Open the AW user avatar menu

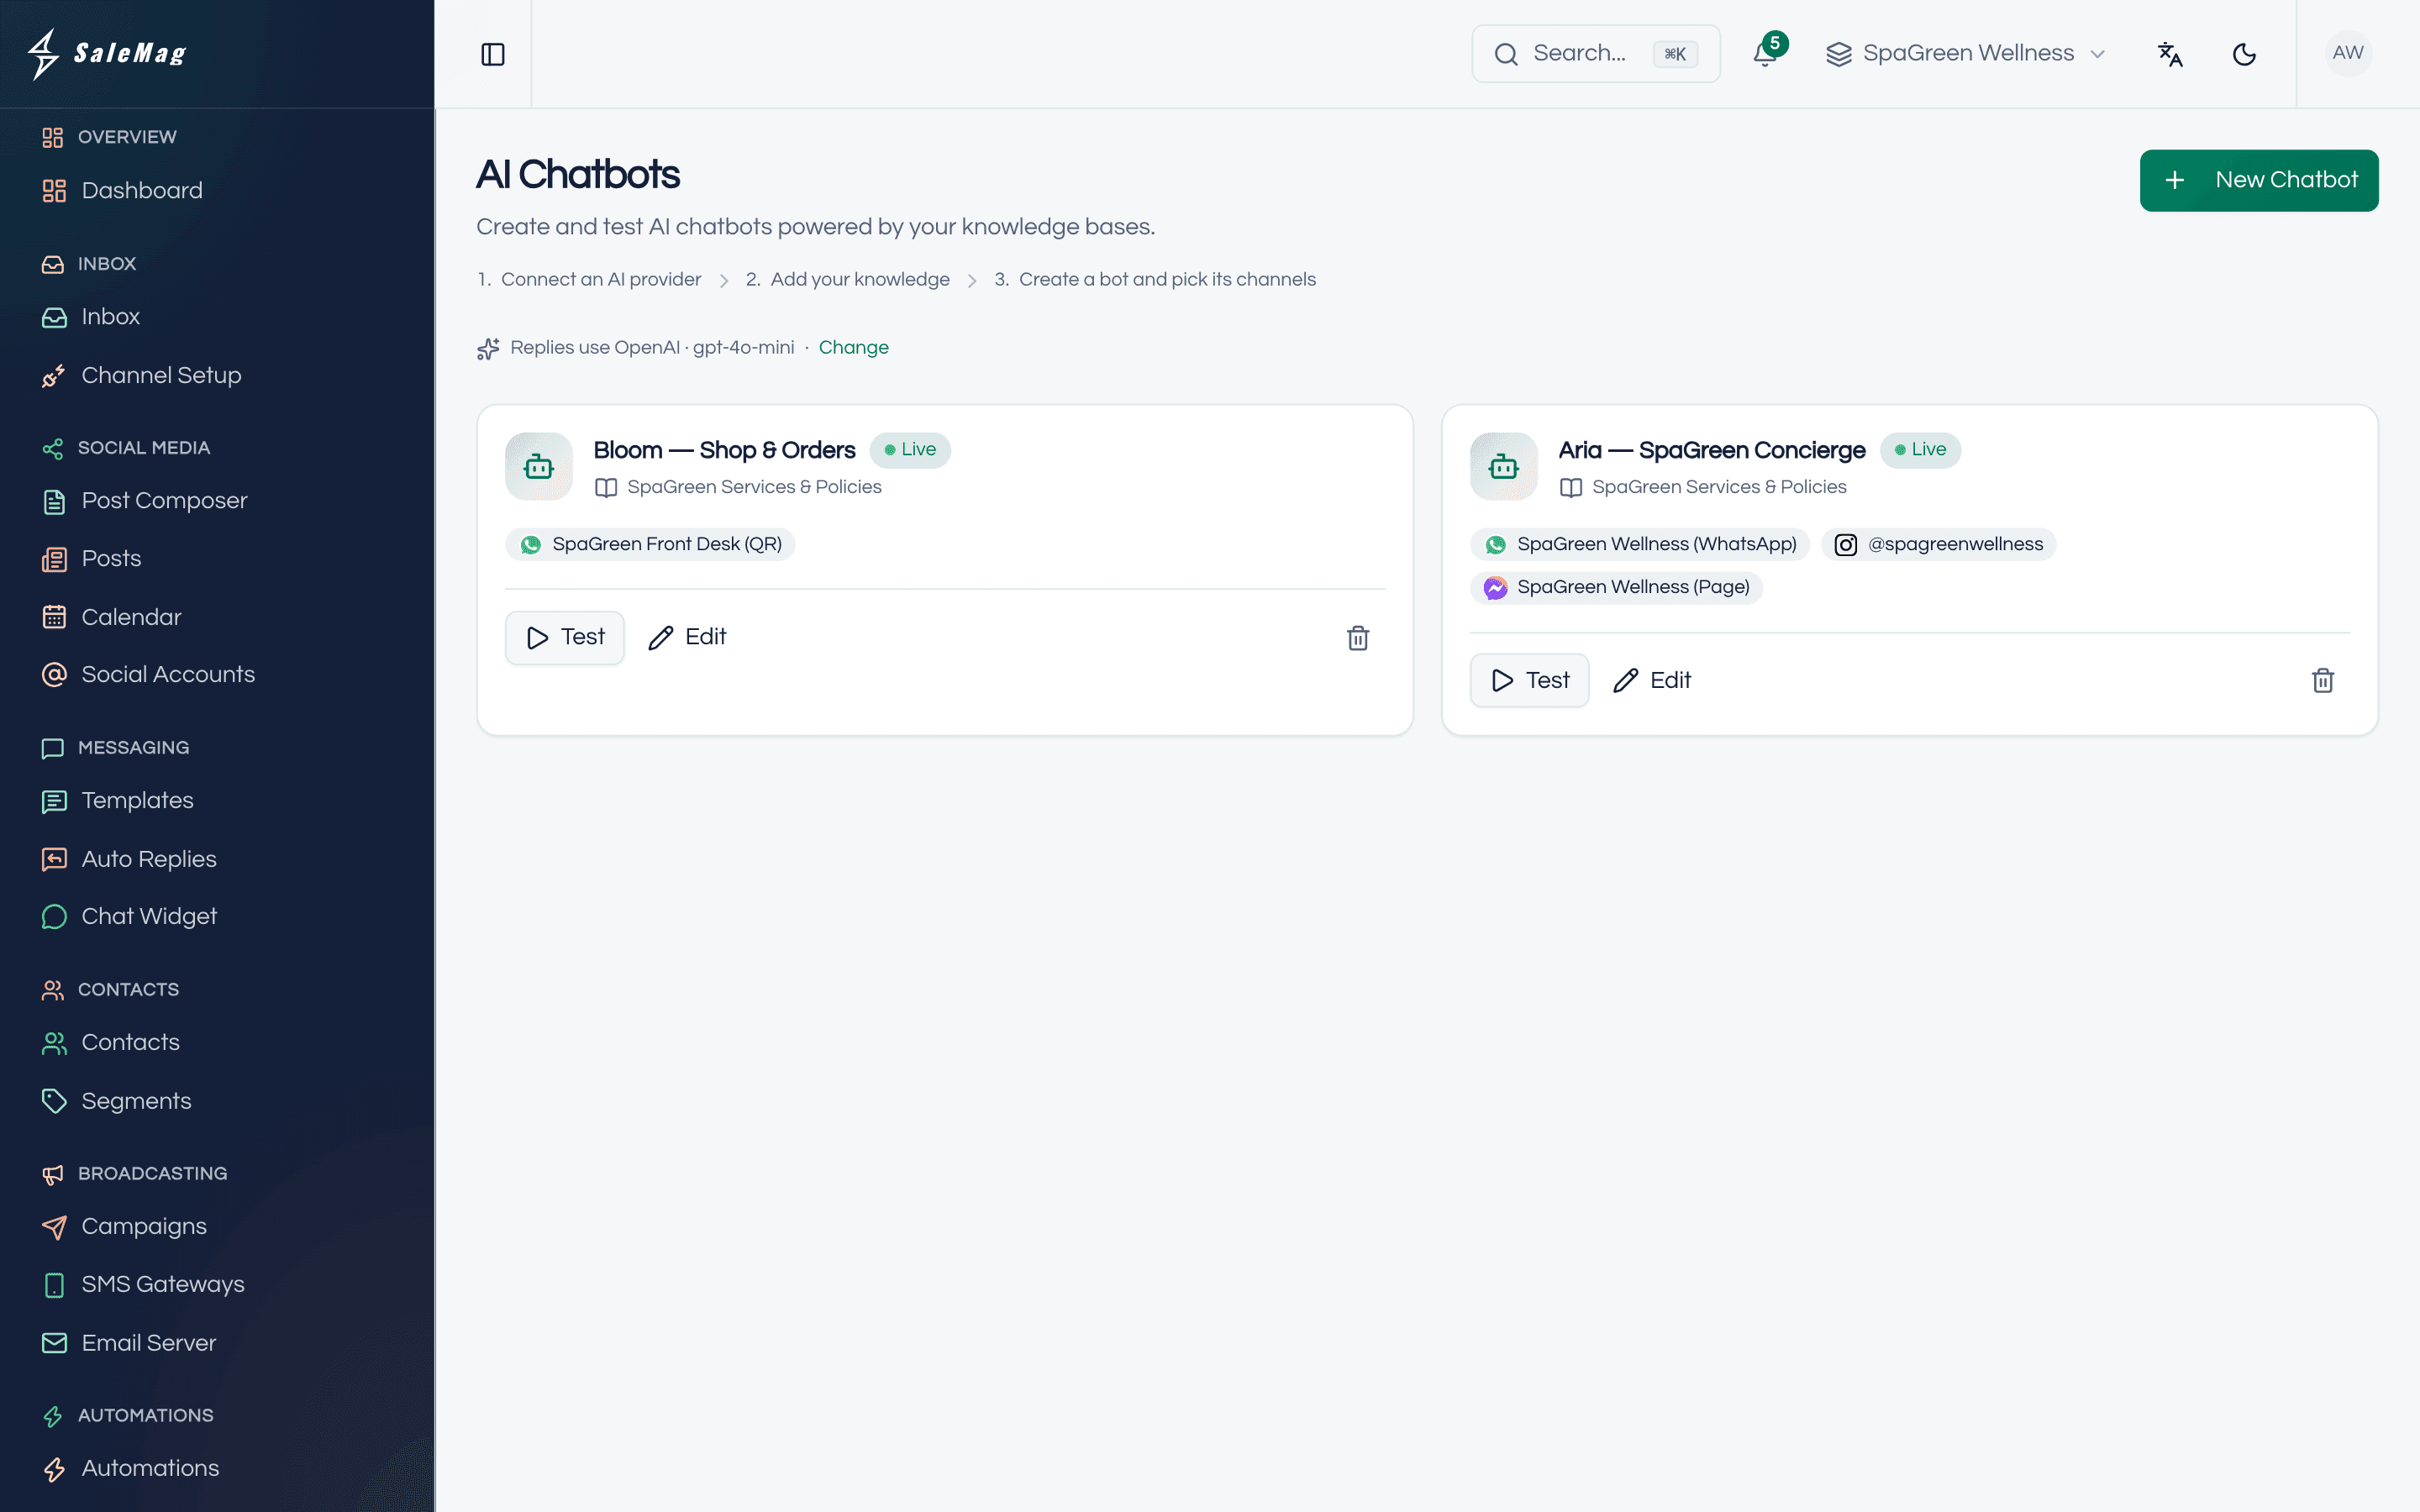pos(2348,53)
